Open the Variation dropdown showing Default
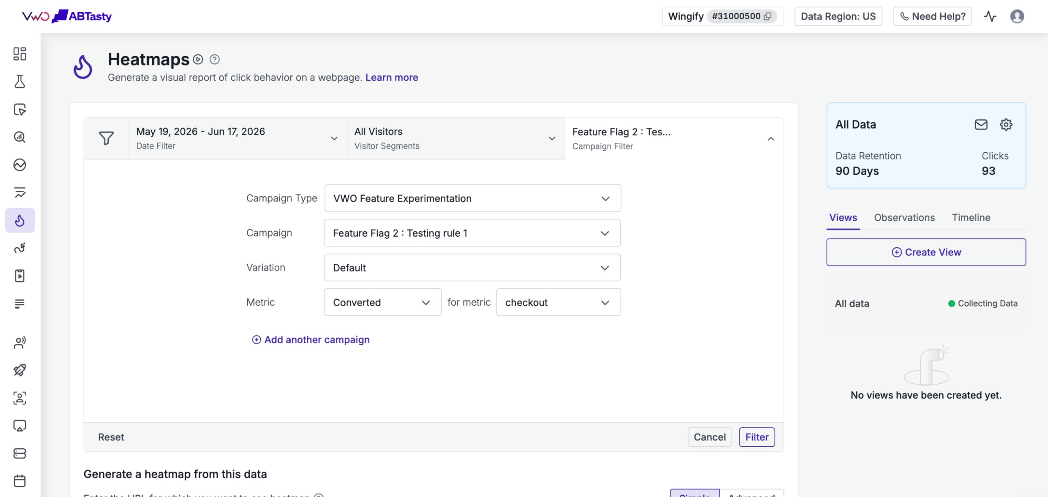The width and height of the screenshot is (1048, 497). [472, 268]
